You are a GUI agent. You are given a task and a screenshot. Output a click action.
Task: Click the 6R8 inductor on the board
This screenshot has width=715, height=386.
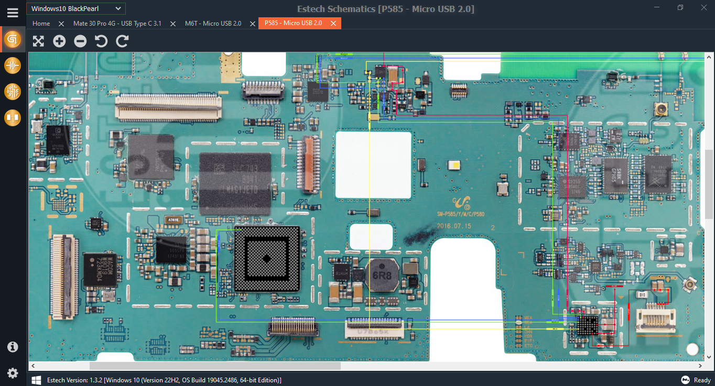click(382, 275)
